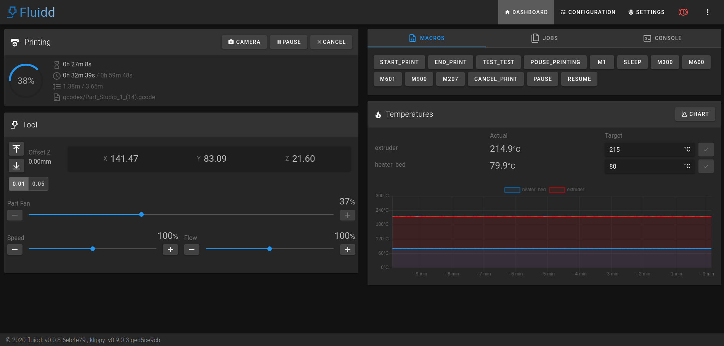The width and height of the screenshot is (724, 346).
Task: Select the 0.05 offset step
Action: 39,184
